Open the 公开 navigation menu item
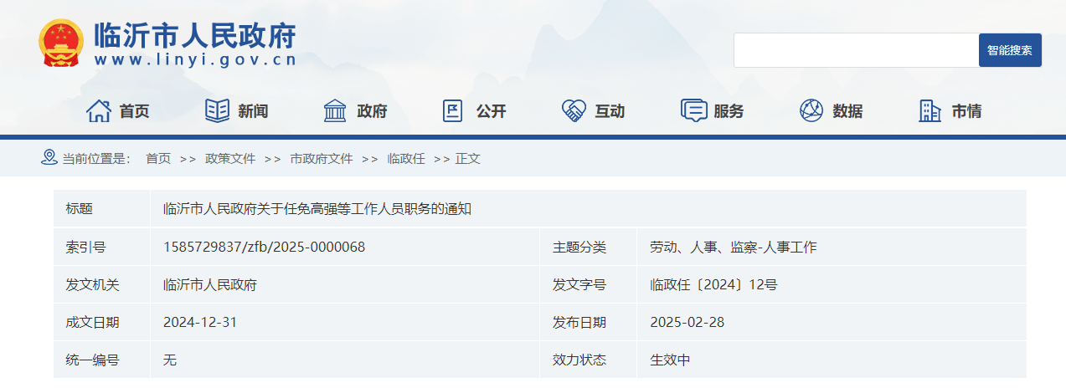 coord(491,111)
